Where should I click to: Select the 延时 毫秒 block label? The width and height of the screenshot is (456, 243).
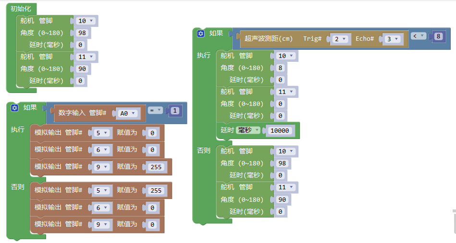coord(227,130)
